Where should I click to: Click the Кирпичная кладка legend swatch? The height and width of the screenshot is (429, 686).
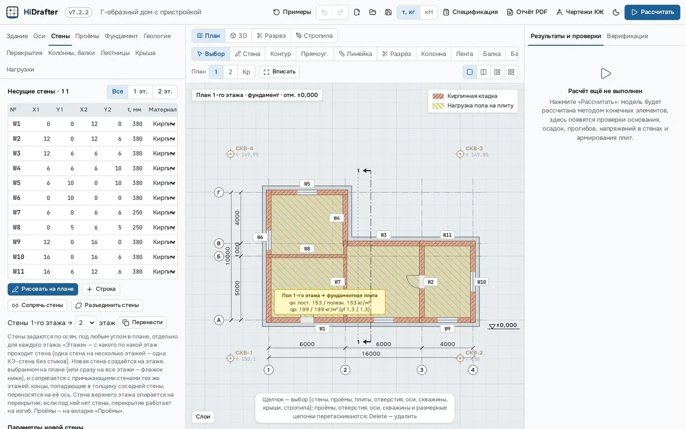coord(438,96)
